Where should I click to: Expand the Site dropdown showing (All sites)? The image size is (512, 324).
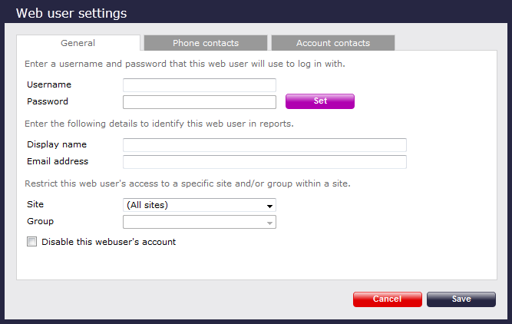click(x=199, y=205)
